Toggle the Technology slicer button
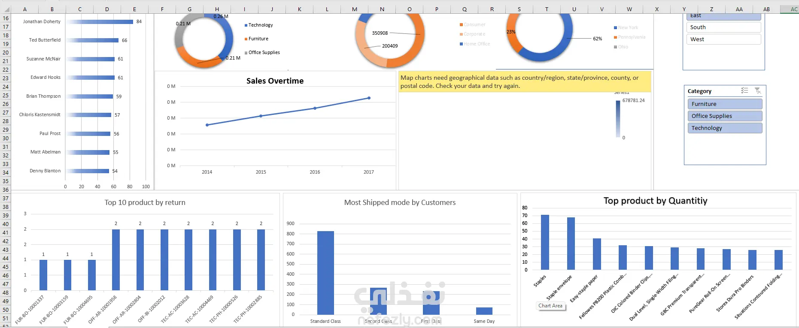The height and width of the screenshot is (328, 799). 725,128
